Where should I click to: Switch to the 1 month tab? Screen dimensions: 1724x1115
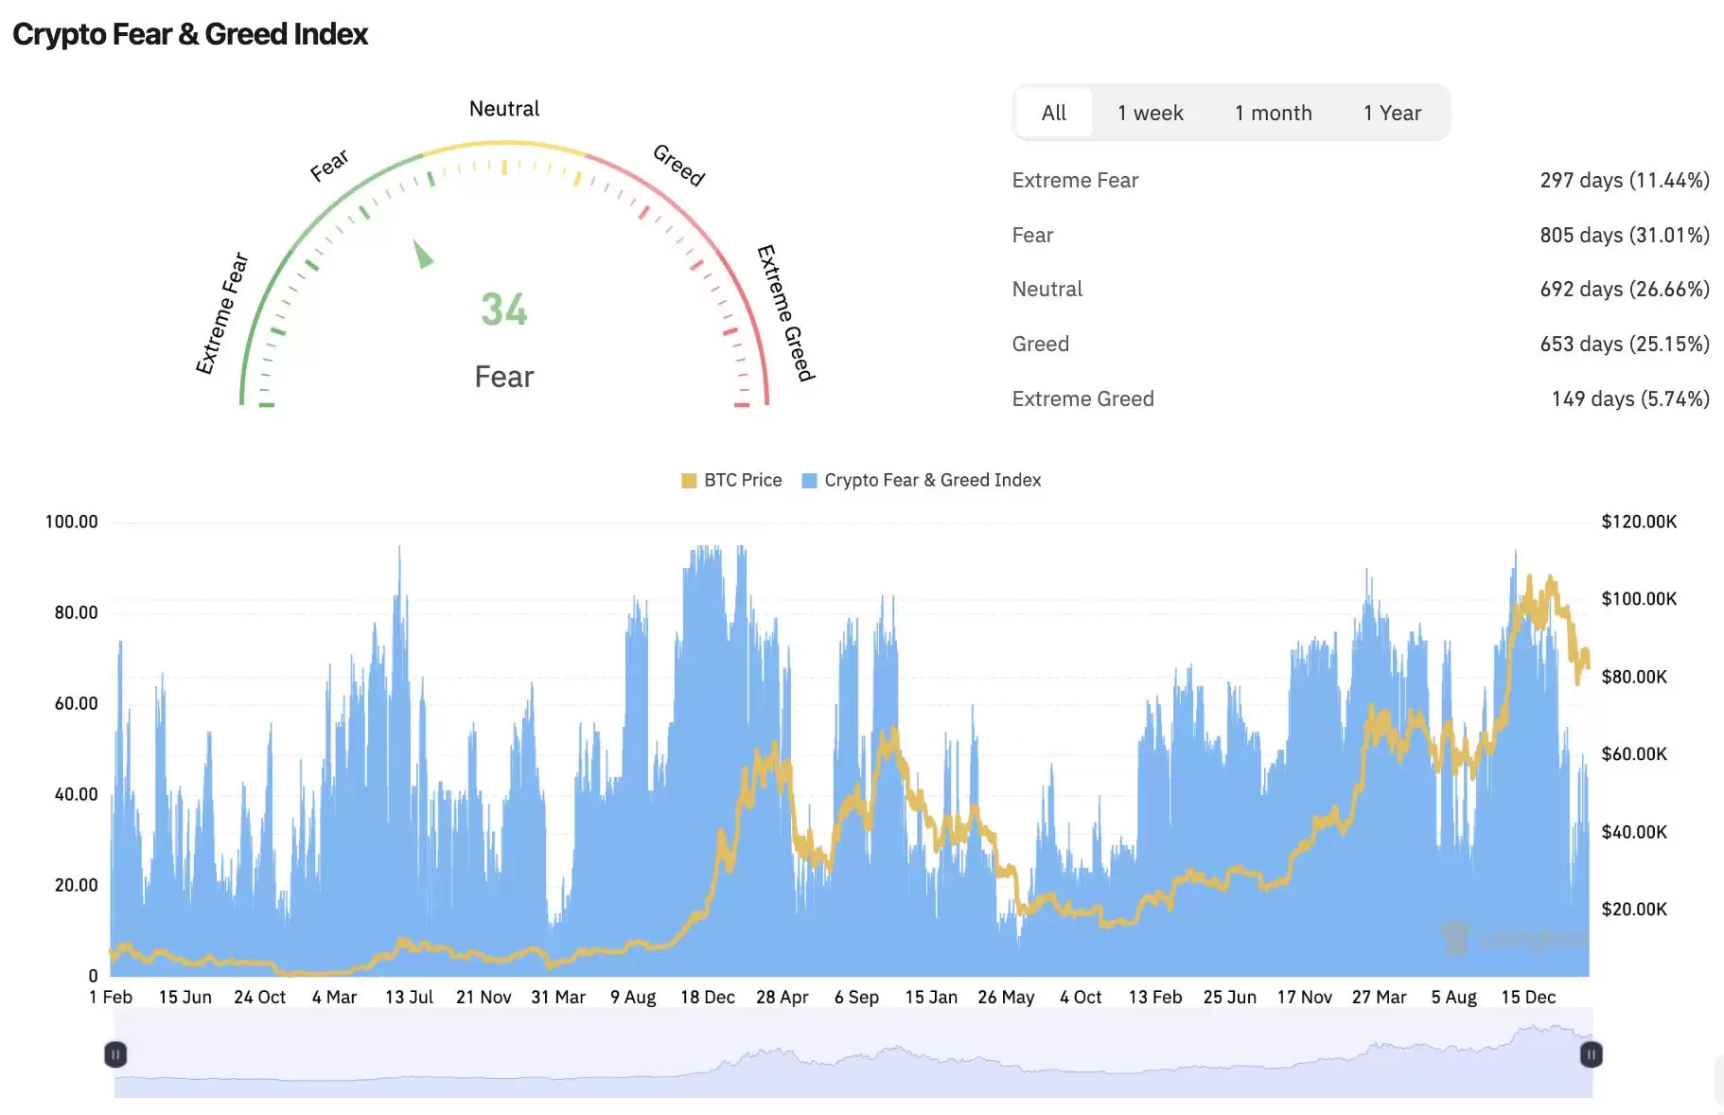[x=1273, y=114]
